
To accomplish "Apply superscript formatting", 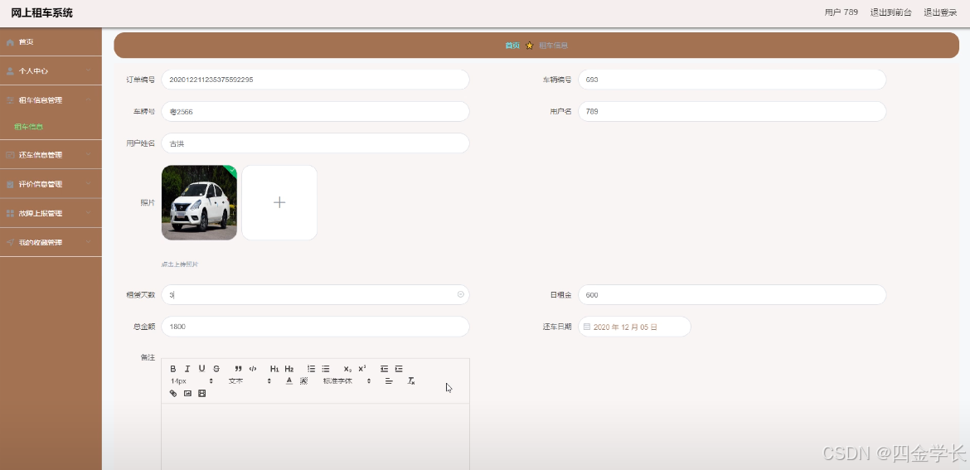I will coord(362,369).
